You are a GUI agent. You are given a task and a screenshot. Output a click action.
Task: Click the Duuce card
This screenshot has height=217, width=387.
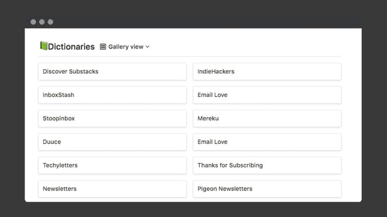coord(112,142)
